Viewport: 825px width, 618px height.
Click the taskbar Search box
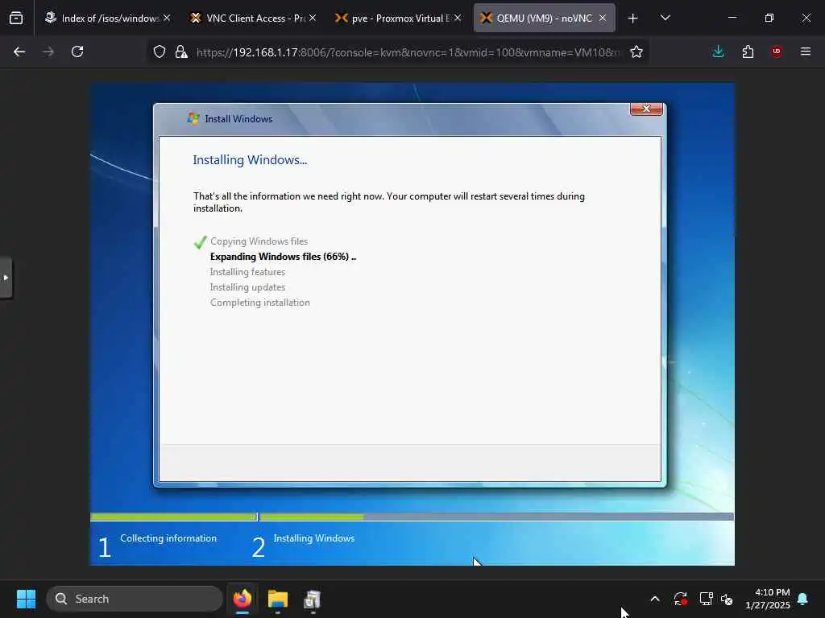pos(135,599)
